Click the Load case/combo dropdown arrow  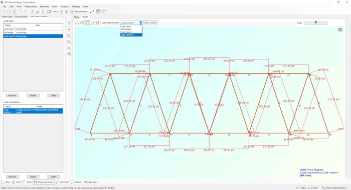[141, 23]
